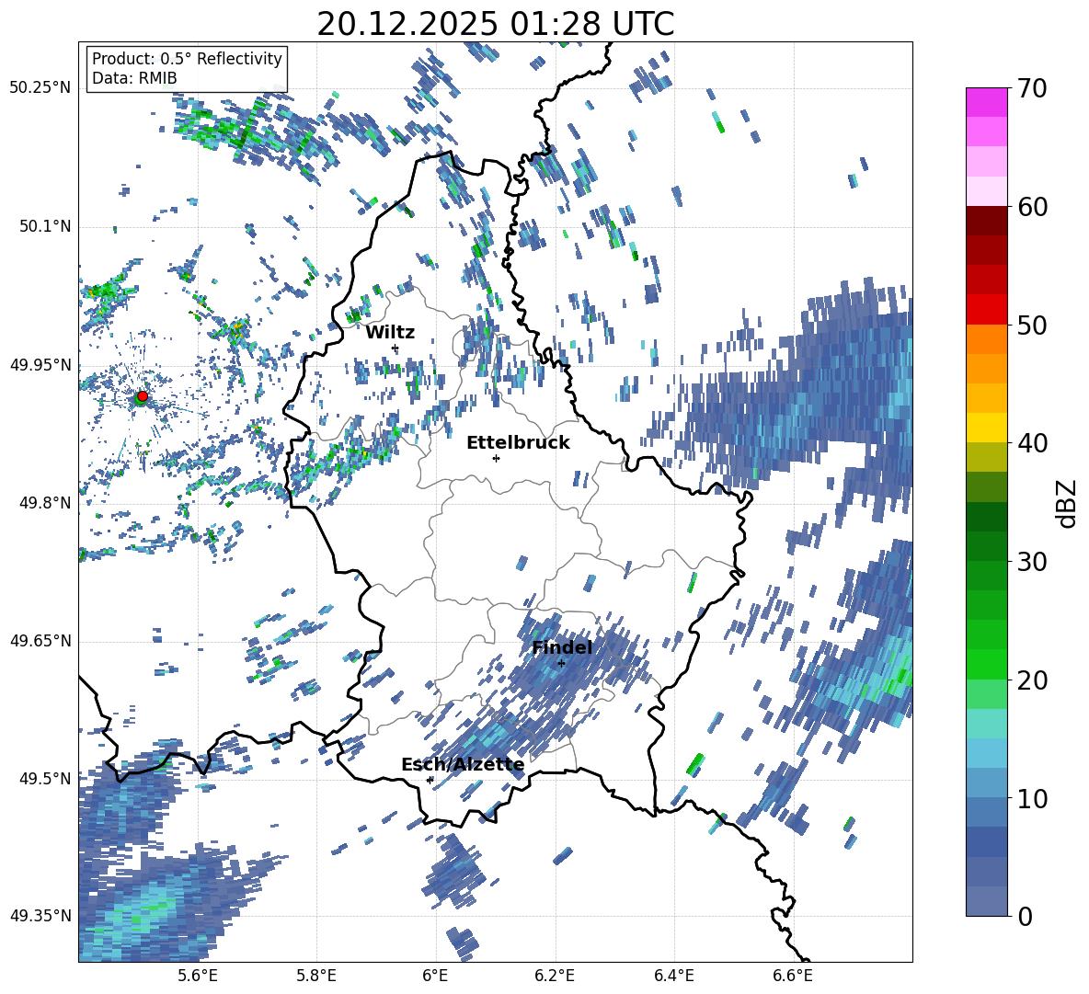Click the Wiltz cross marker
Image resolution: width=1089 pixels, height=994 pixels.
tap(395, 348)
